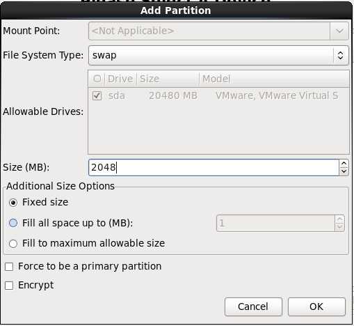This screenshot has height=326, width=354.
Task: Click the Size (MB) input field
Action: point(214,167)
